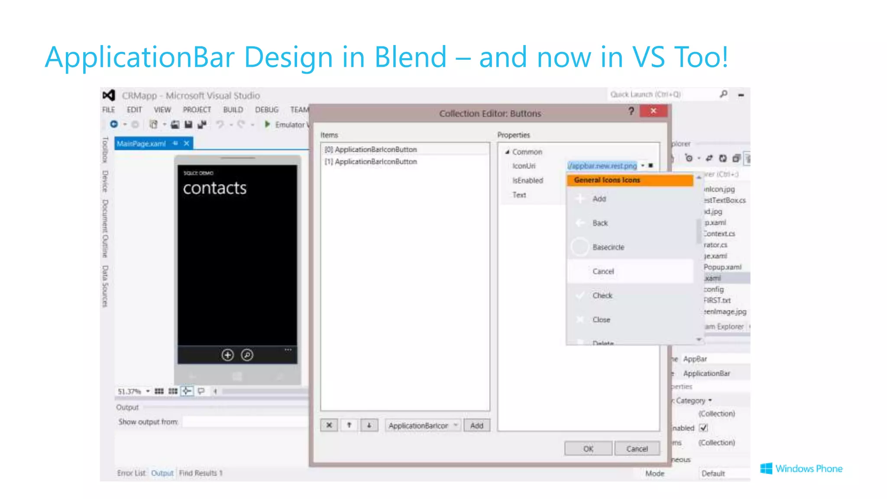Toggle the IsEnabled checkbox in Properties panel
Screen dimensions: 887x499
coord(703,428)
